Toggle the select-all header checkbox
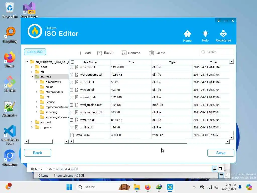 pyautogui.click(x=73, y=62)
